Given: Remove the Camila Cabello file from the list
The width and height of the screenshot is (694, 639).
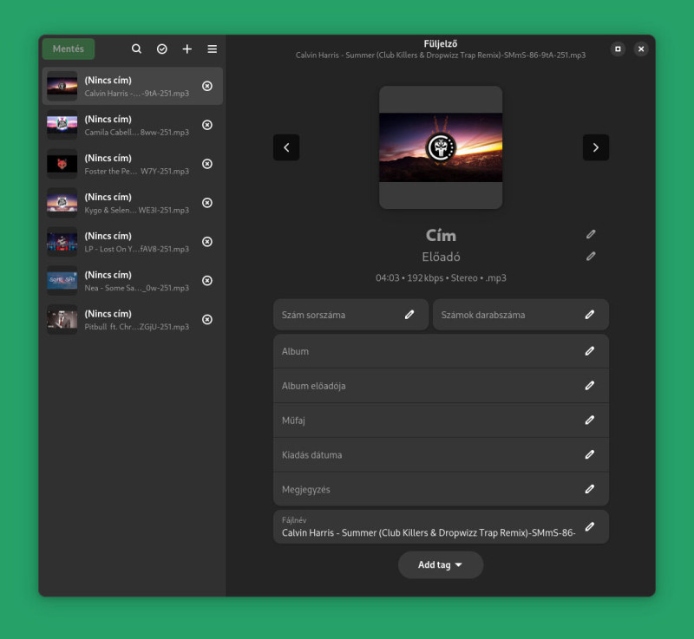Looking at the screenshot, I should [x=207, y=125].
